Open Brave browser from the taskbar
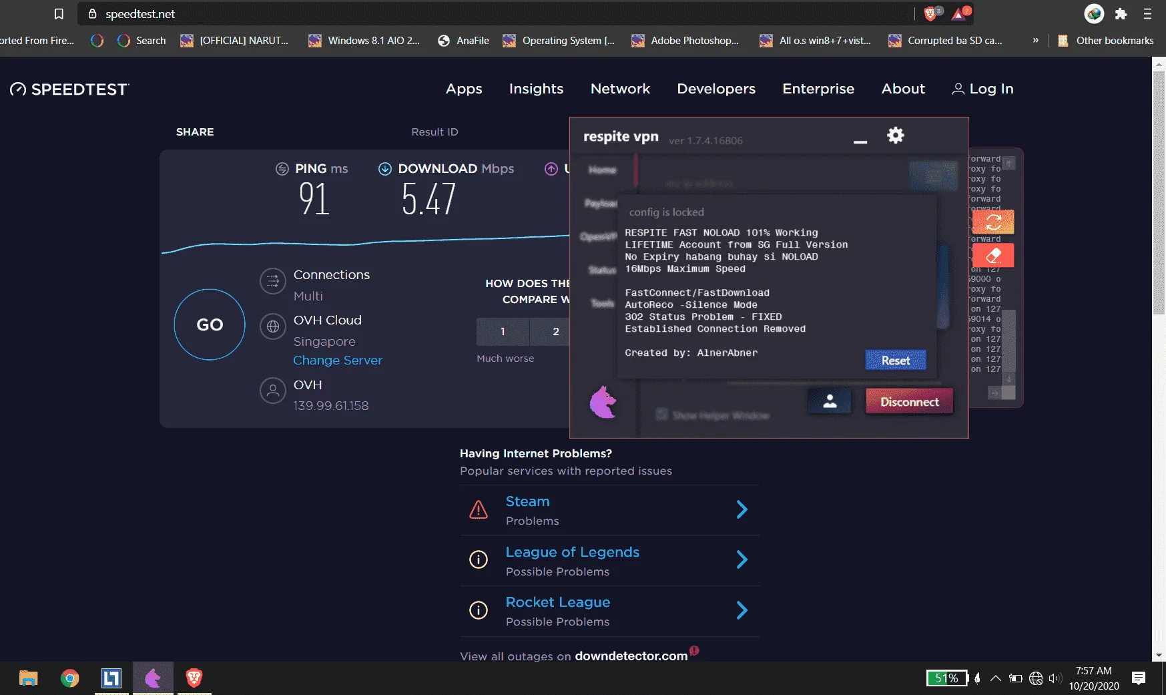The height and width of the screenshot is (695, 1166). pos(194,678)
